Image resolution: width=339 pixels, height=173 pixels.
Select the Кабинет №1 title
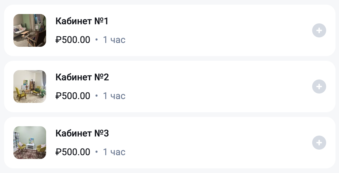click(x=82, y=21)
